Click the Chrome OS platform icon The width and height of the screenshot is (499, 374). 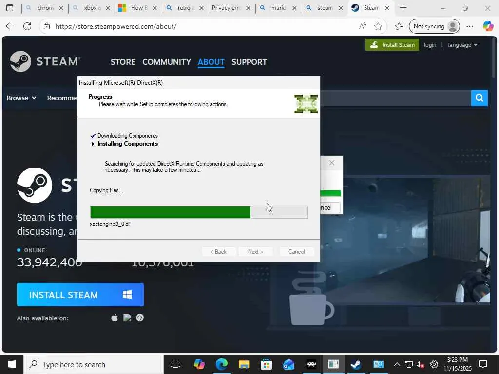tap(140, 318)
